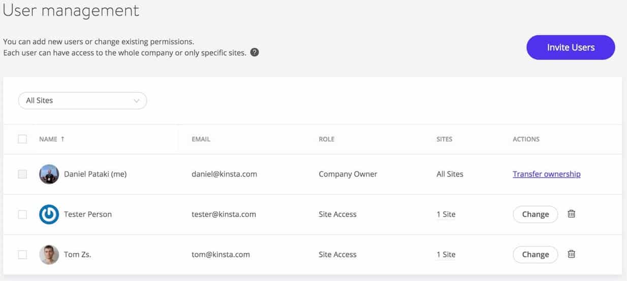Click the ROLE column header
Screen dimensions: 627x281
point(326,139)
